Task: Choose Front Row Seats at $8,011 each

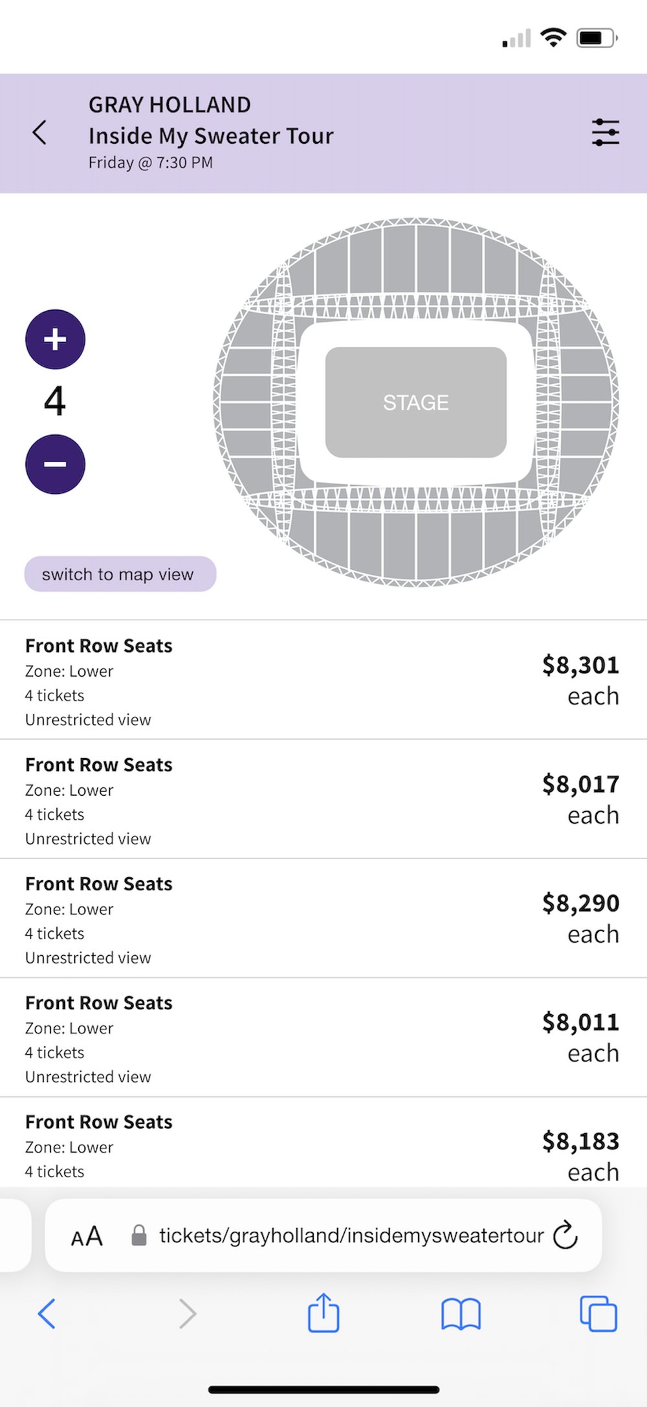Action: point(323,1037)
